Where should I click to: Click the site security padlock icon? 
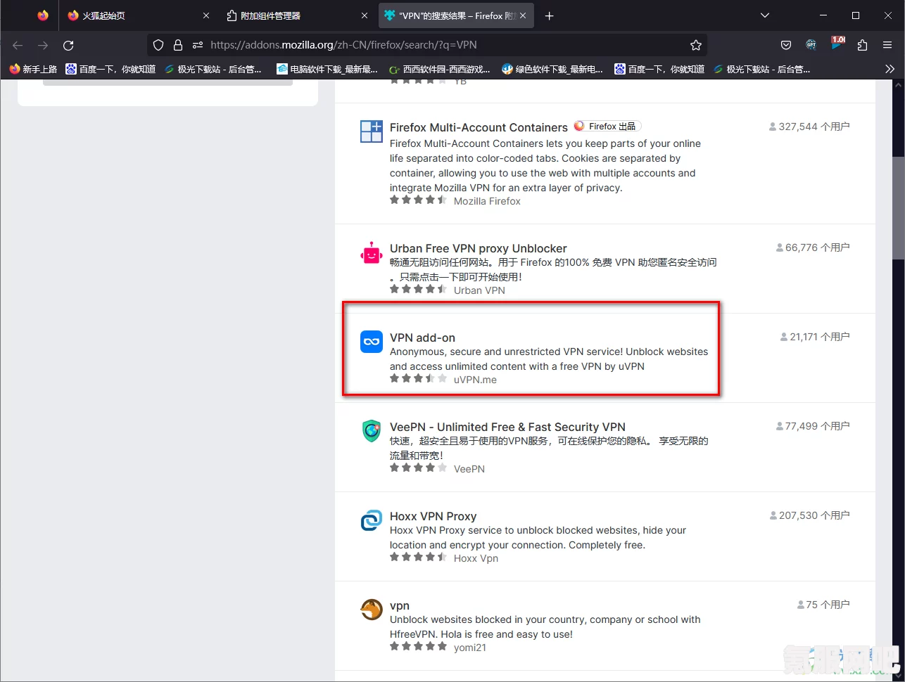click(178, 45)
